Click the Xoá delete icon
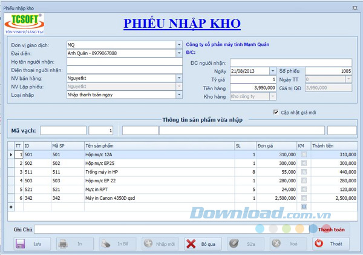 276,243
